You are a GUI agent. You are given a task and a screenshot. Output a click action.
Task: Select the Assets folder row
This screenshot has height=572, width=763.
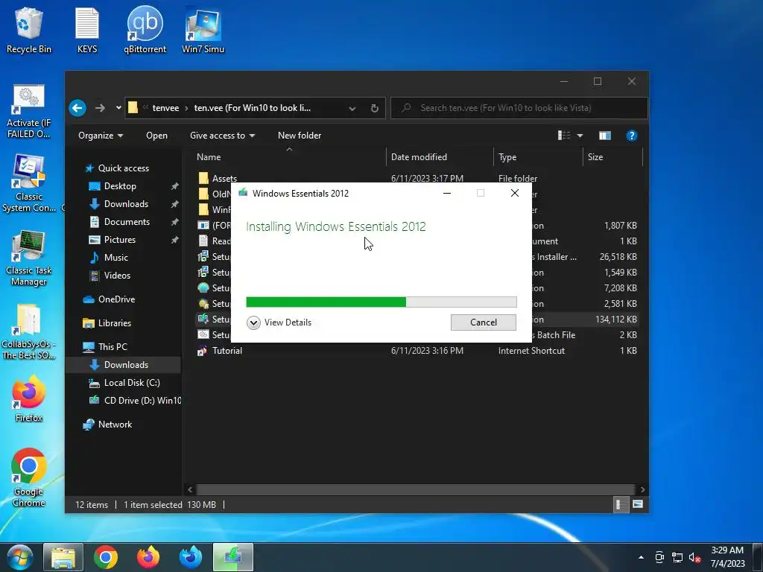[x=418, y=179]
